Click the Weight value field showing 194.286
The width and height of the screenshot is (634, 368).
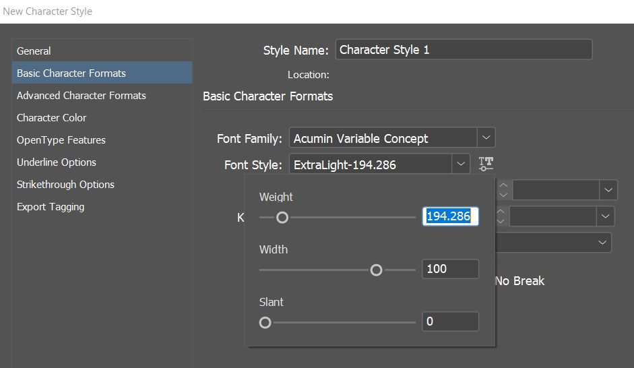[450, 216]
